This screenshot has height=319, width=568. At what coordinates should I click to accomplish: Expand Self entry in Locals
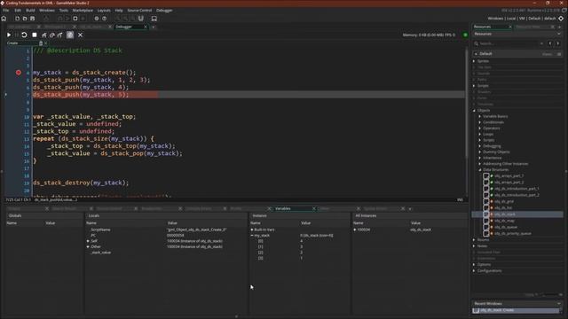pyautogui.click(x=88, y=241)
